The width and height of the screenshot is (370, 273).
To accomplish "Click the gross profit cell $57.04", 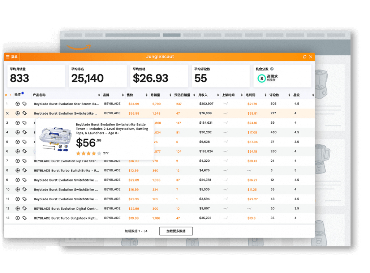I will [253, 142].
